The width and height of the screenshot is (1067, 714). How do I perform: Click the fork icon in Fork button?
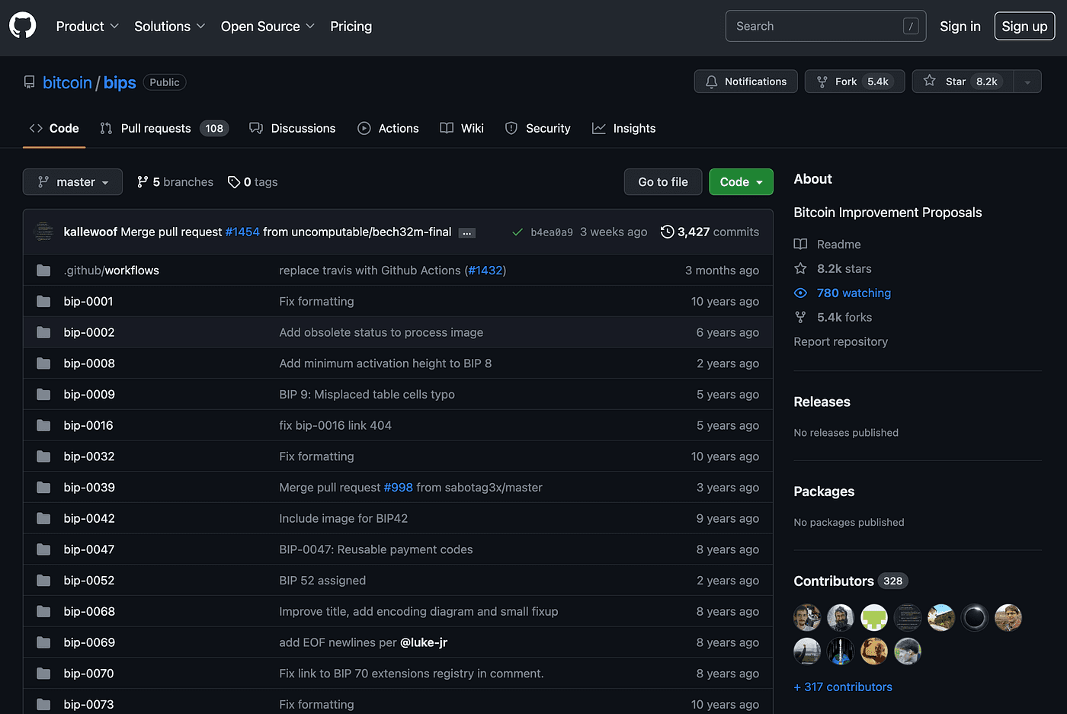822,82
